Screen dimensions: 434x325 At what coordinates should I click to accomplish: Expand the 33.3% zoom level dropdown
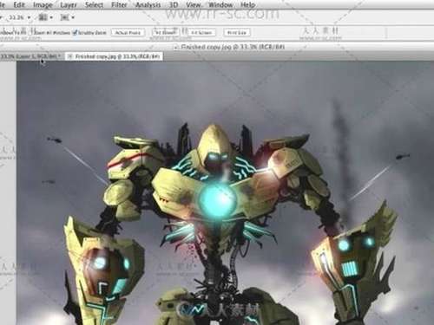click(19, 17)
